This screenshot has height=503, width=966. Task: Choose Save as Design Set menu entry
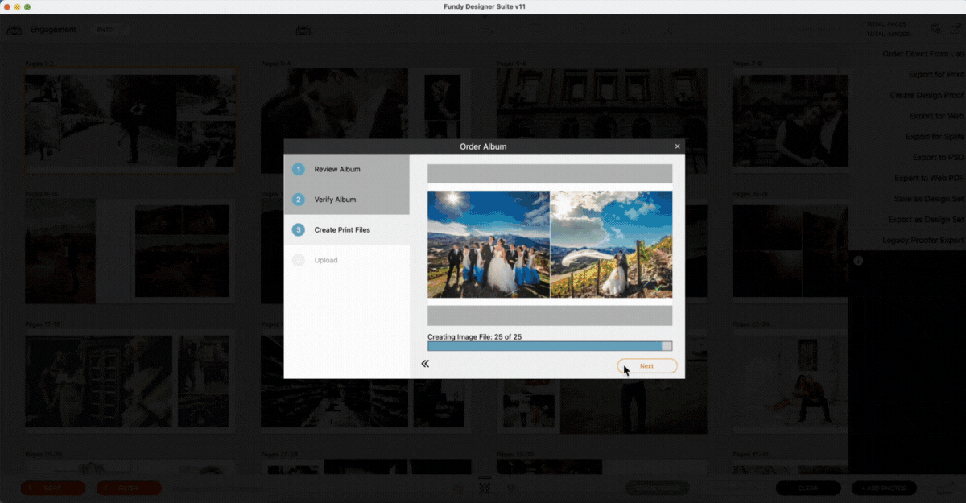point(929,199)
